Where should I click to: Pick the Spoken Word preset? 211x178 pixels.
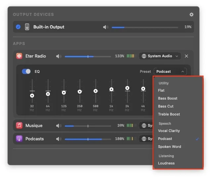click(178, 147)
